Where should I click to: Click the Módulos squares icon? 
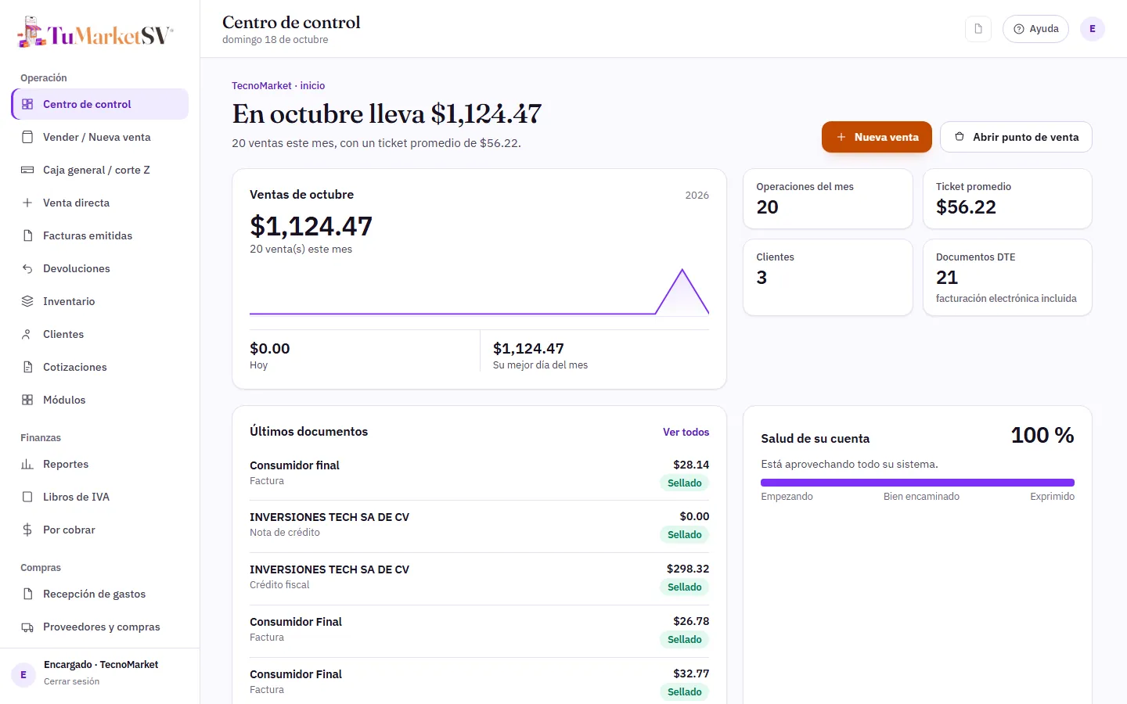[27, 400]
